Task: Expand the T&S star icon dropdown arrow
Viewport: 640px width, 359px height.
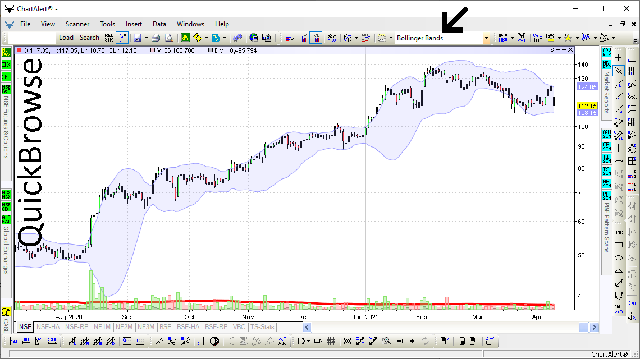Action: point(577,38)
